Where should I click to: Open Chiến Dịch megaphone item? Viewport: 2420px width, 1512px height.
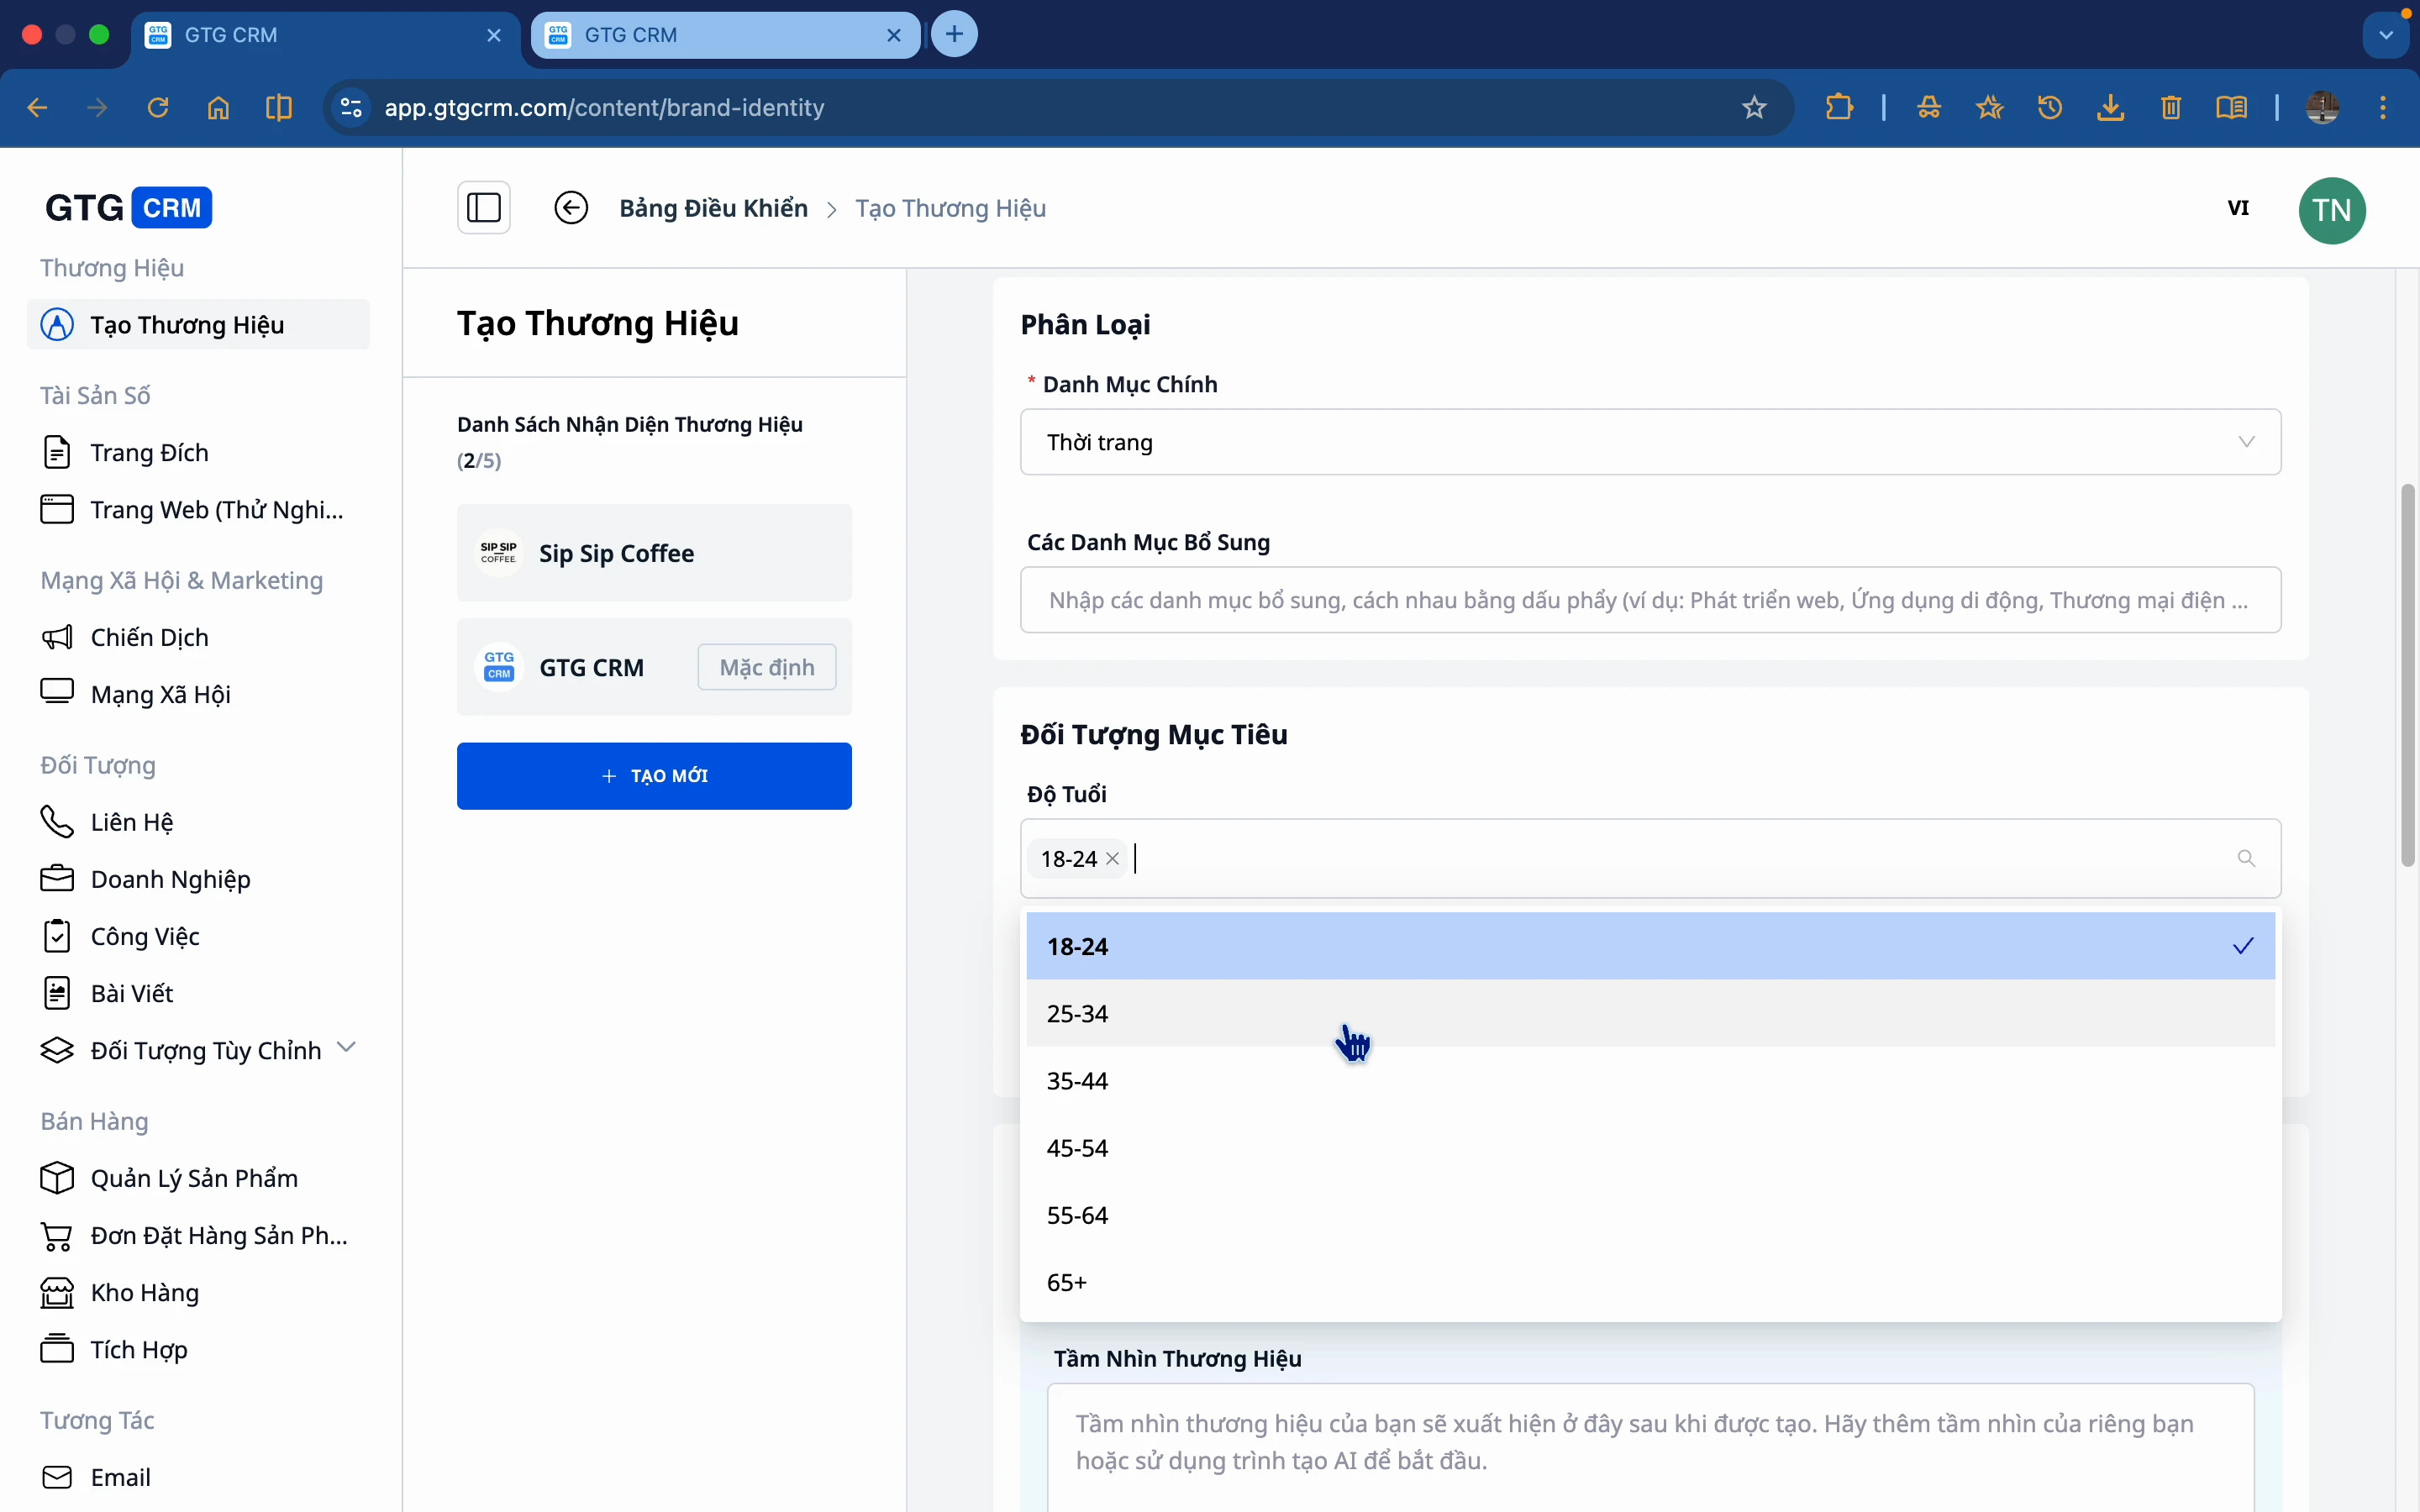coord(149,637)
